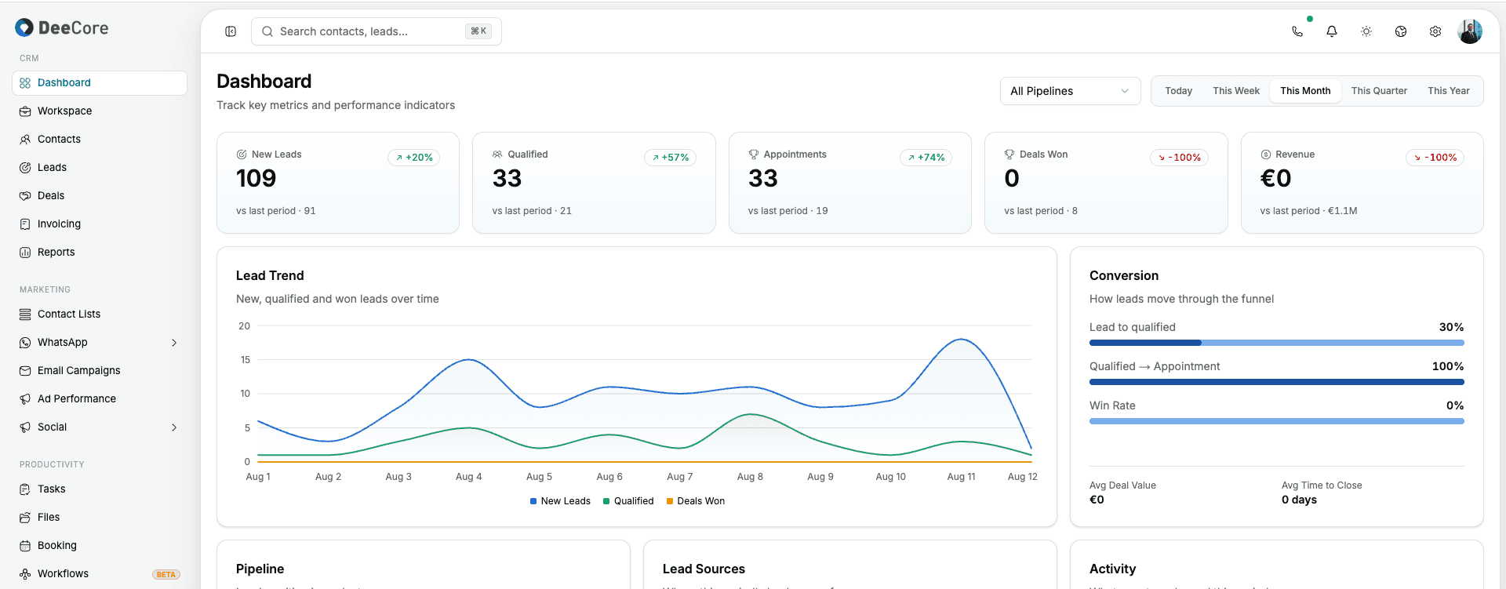
Task: Open Email Campaigns page
Action: (100, 371)
